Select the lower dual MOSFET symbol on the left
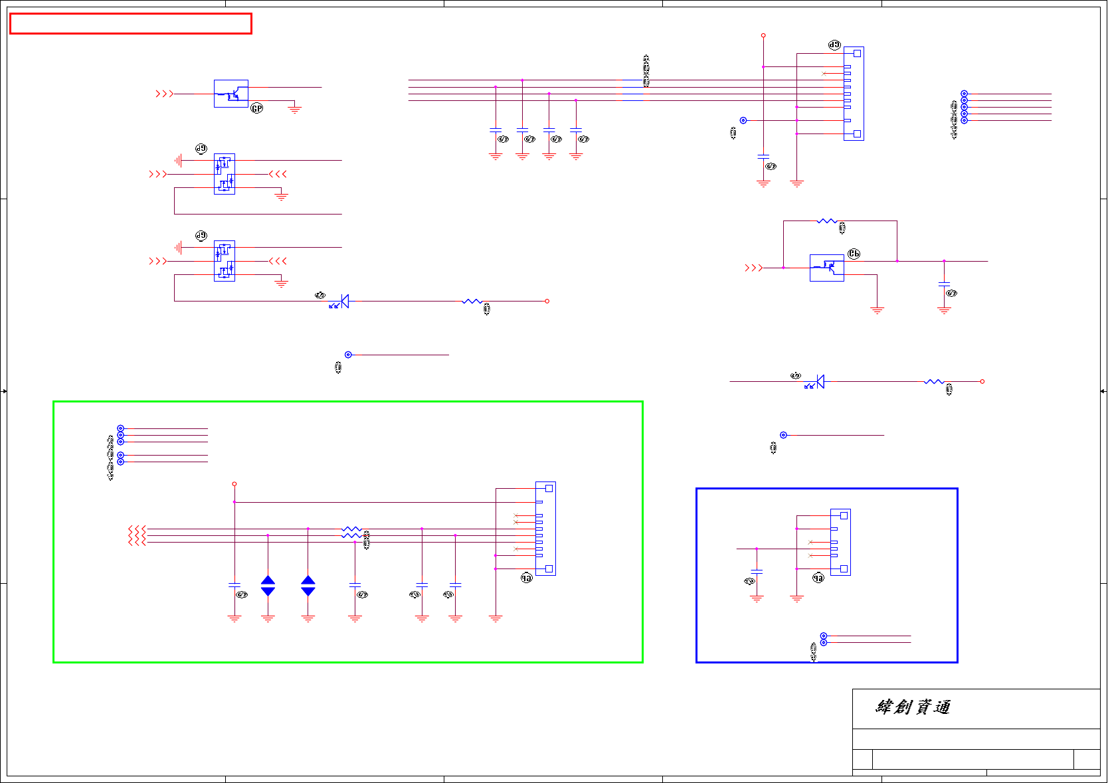The width and height of the screenshot is (1108, 783). point(225,261)
